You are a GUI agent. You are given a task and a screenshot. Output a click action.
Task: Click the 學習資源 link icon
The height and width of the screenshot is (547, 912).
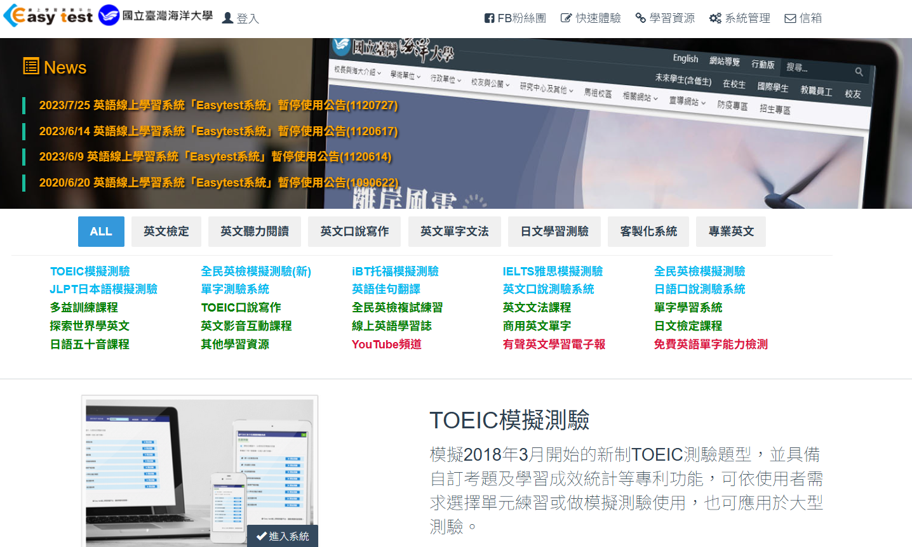[x=641, y=18]
